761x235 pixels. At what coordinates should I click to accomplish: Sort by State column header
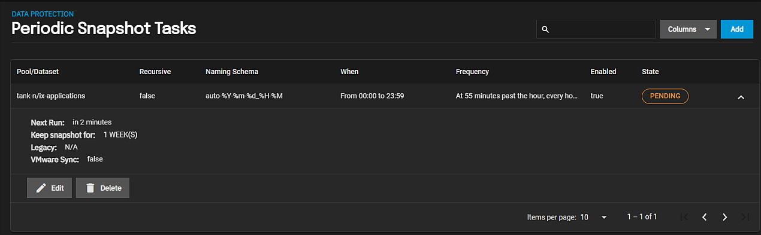coord(650,72)
